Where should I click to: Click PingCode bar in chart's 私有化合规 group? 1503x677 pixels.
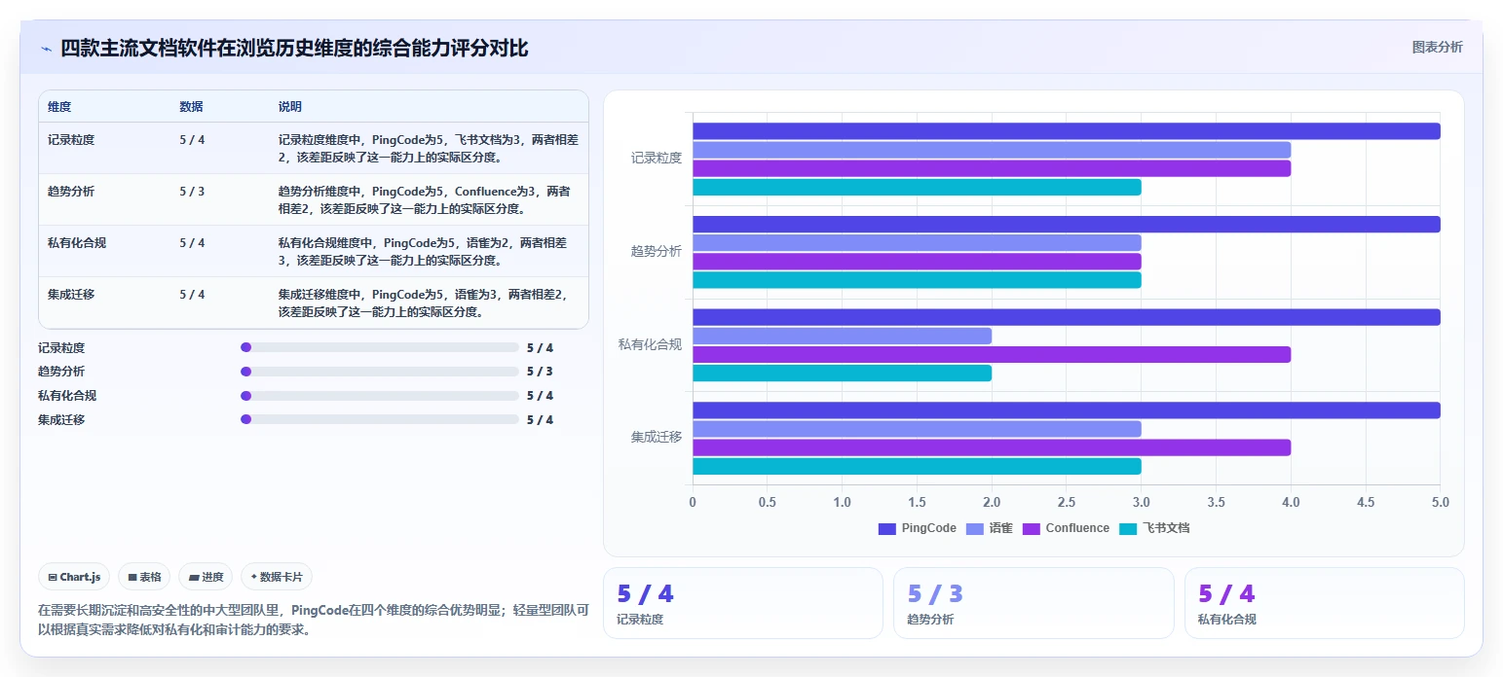pos(1066,317)
